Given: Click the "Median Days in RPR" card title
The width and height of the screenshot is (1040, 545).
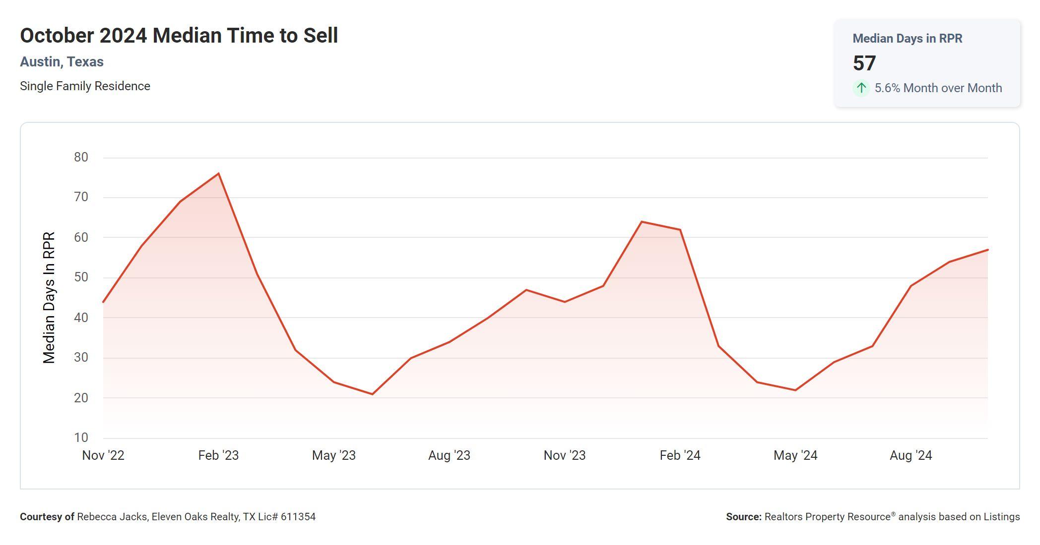Looking at the screenshot, I should point(907,39).
